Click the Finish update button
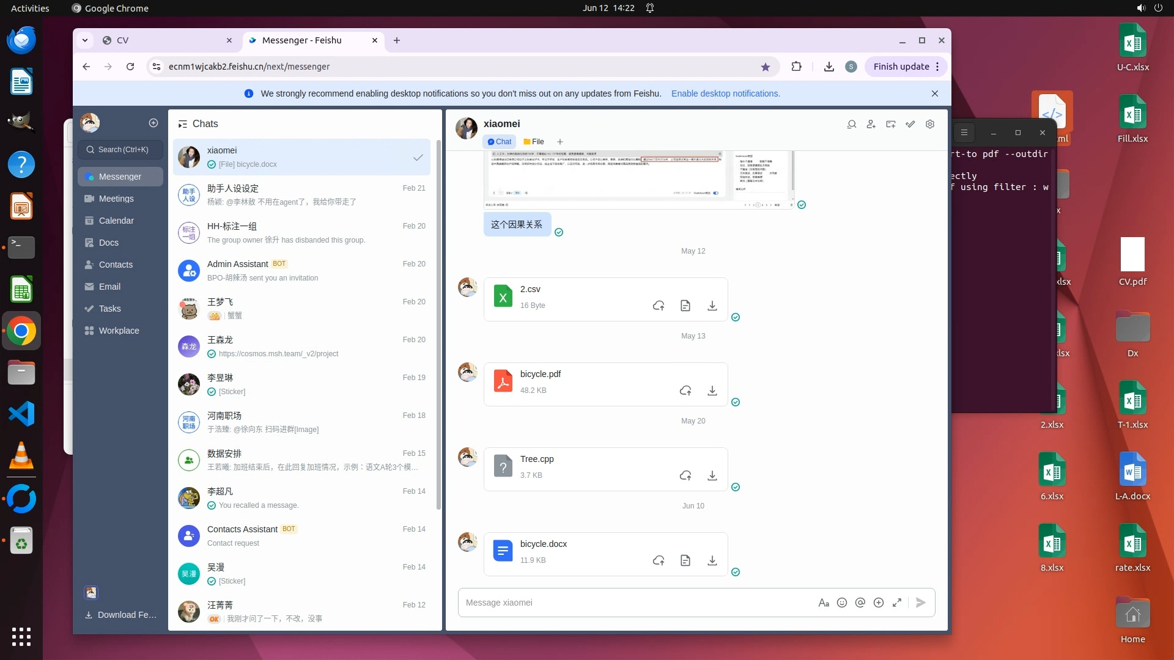The image size is (1174, 660). point(901,67)
